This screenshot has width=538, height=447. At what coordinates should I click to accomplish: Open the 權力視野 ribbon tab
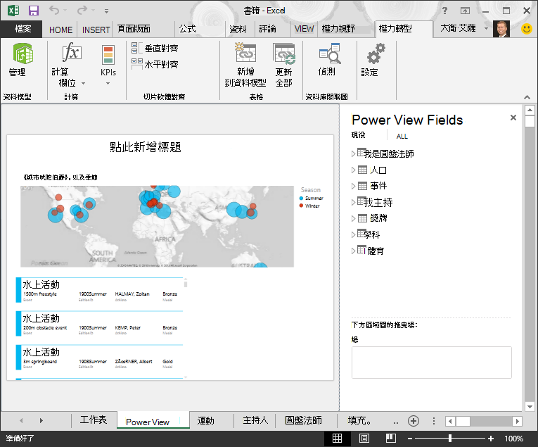coord(338,29)
